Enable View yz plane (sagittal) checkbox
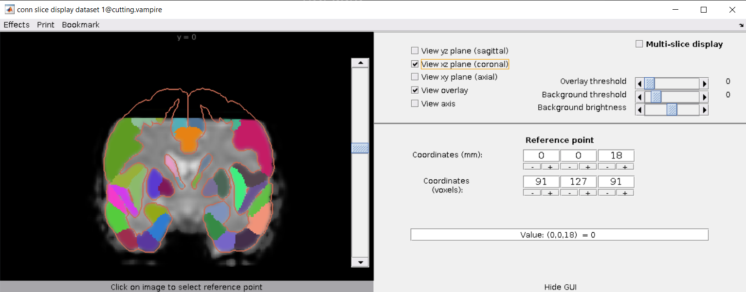This screenshot has width=746, height=292. pos(415,51)
